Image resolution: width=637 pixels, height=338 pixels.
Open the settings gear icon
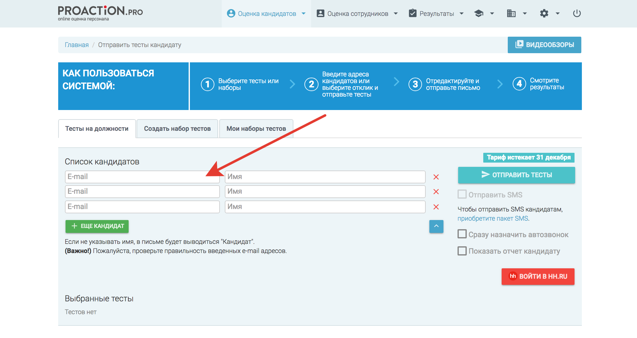click(544, 13)
